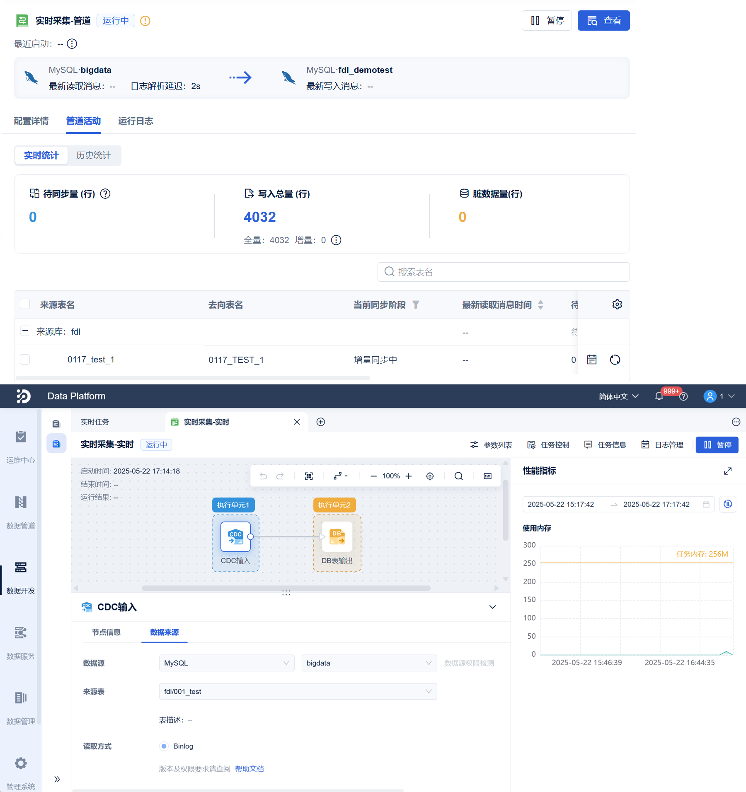Viewport: 746px width, 792px height.
Task: Open 运维中心 in left sidebar
Action: click(x=21, y=447)
